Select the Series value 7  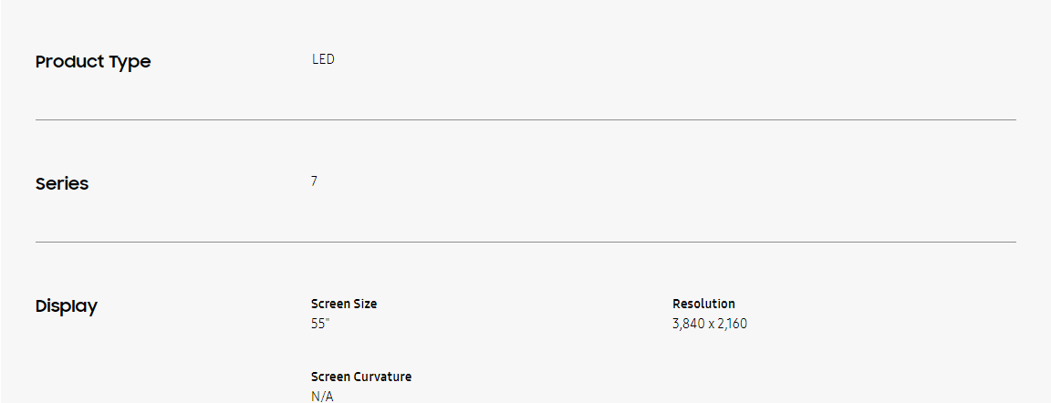(x=314, y=181)
